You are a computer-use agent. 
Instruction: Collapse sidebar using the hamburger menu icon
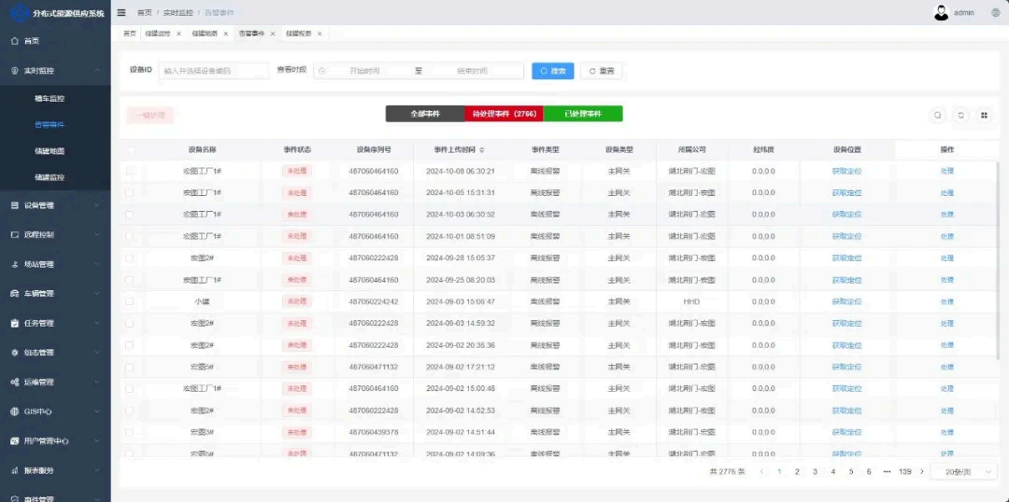pos(121,12)
